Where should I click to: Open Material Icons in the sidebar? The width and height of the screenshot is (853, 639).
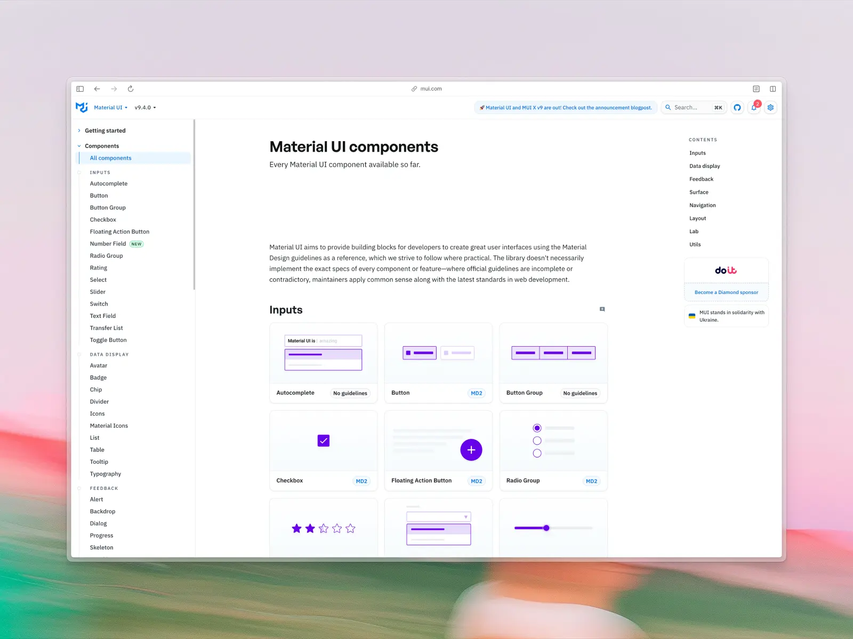point(109,426)
